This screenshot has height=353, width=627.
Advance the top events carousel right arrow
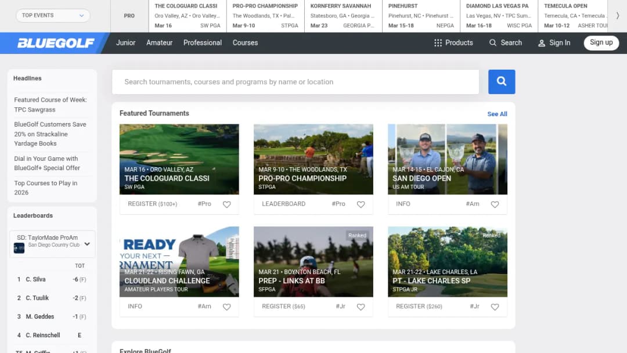pyautogui.click(x=617, y=16)
